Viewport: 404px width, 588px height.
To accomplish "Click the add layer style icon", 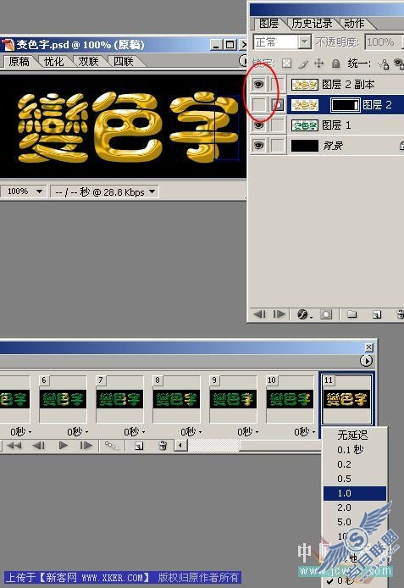I will pos(303,313).
